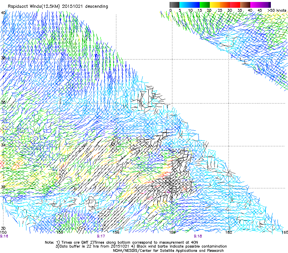Click the '40' label on the color scale
Viewport: 288px width, 253px height.
[250, 11]
